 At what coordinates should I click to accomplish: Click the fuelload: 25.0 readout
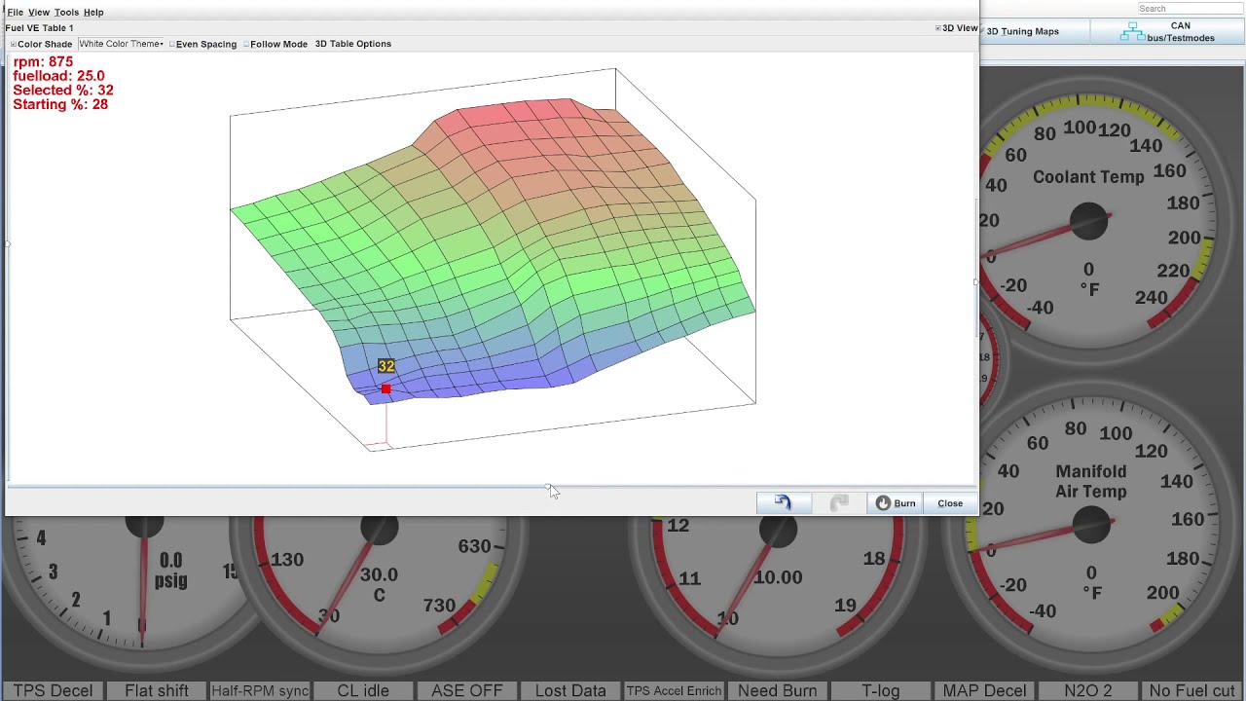(58, 76)
